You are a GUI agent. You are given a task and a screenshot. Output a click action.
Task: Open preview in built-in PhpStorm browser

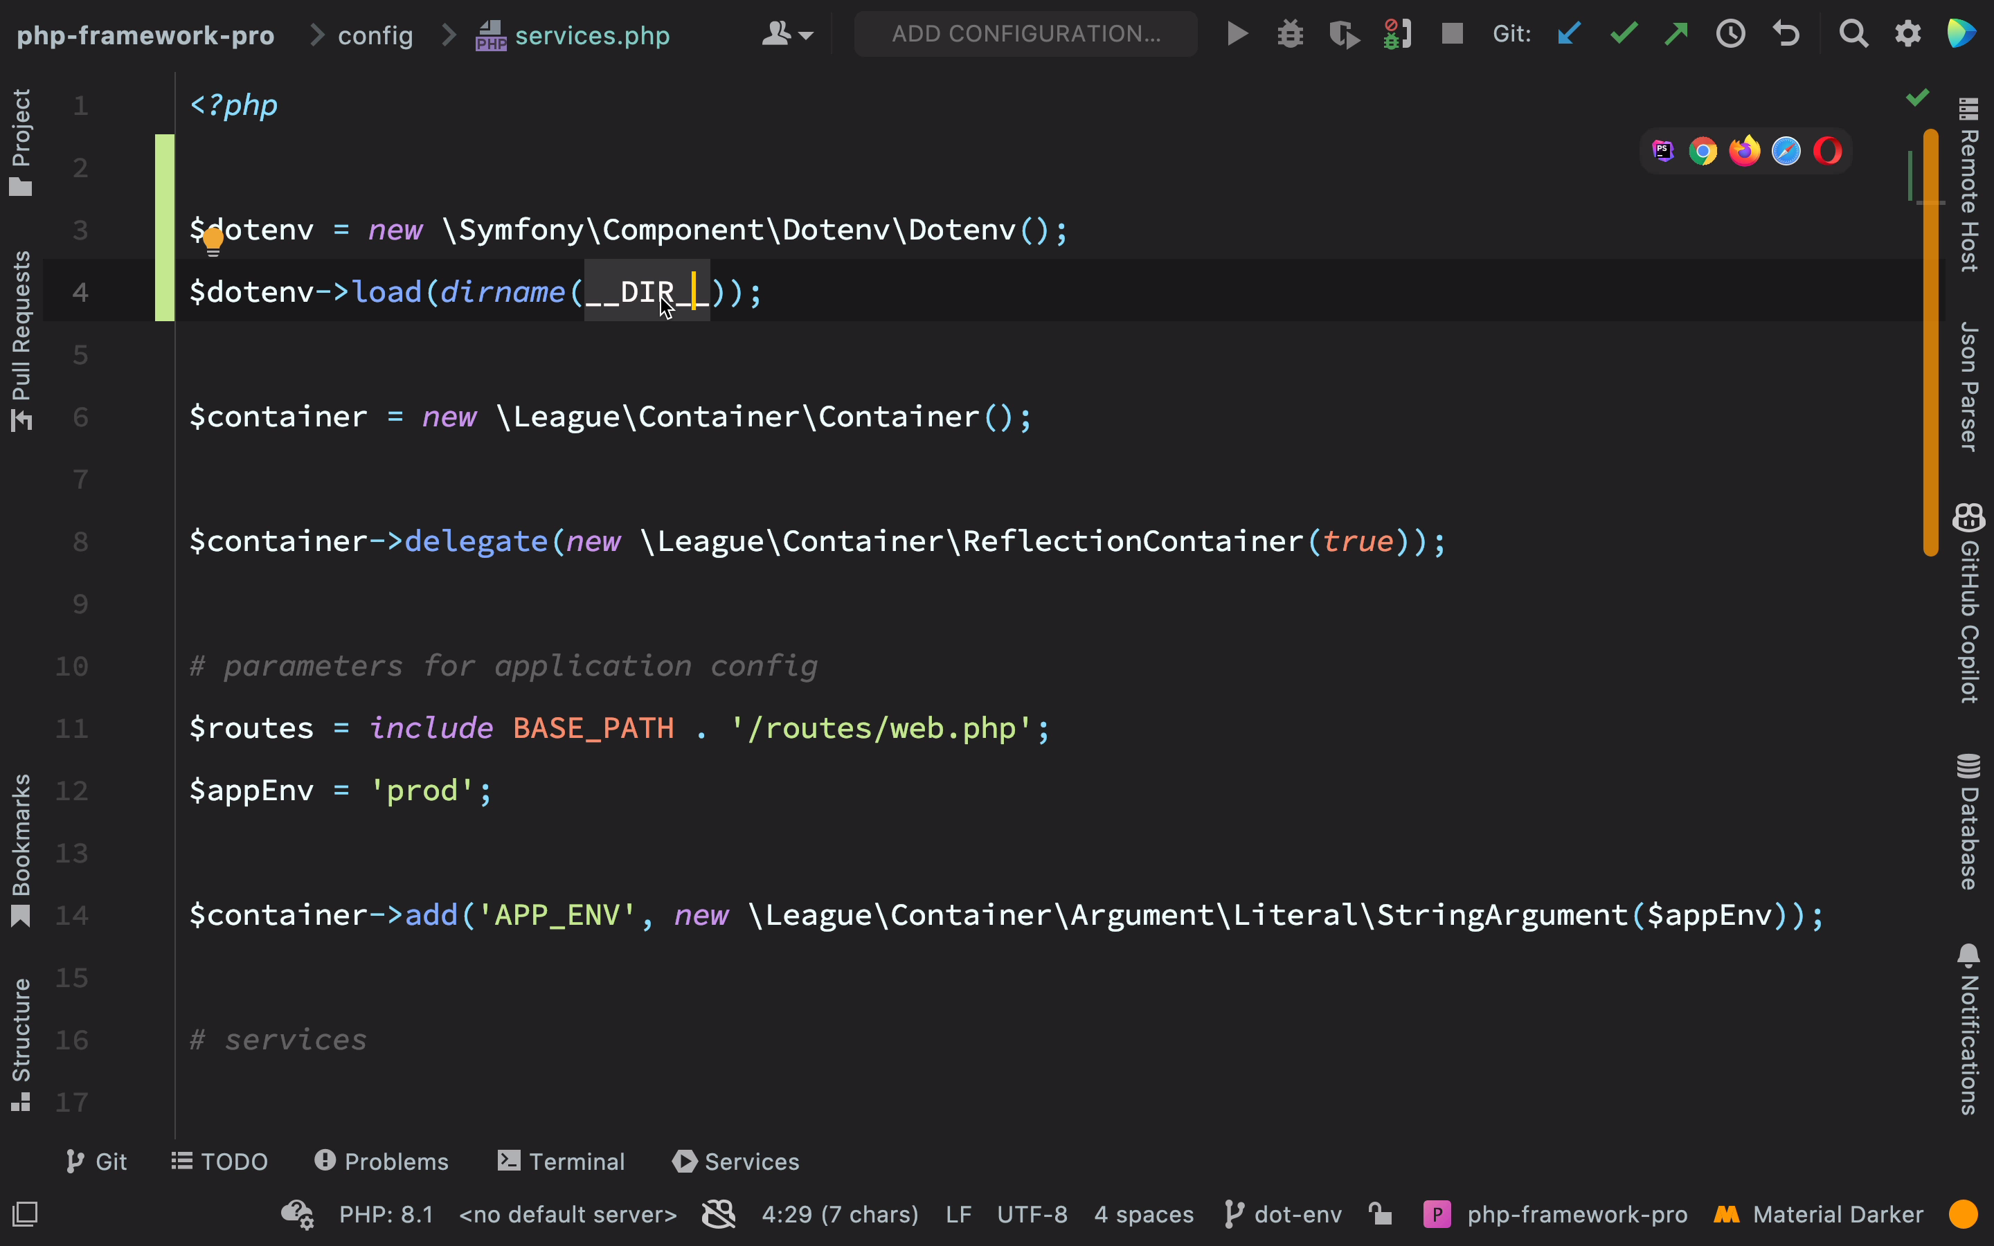pos(1663,151)
